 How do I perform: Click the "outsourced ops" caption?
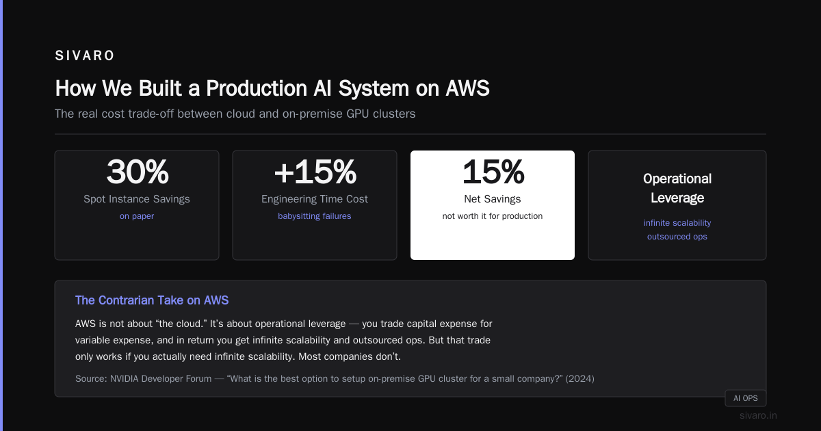(677, 237)
